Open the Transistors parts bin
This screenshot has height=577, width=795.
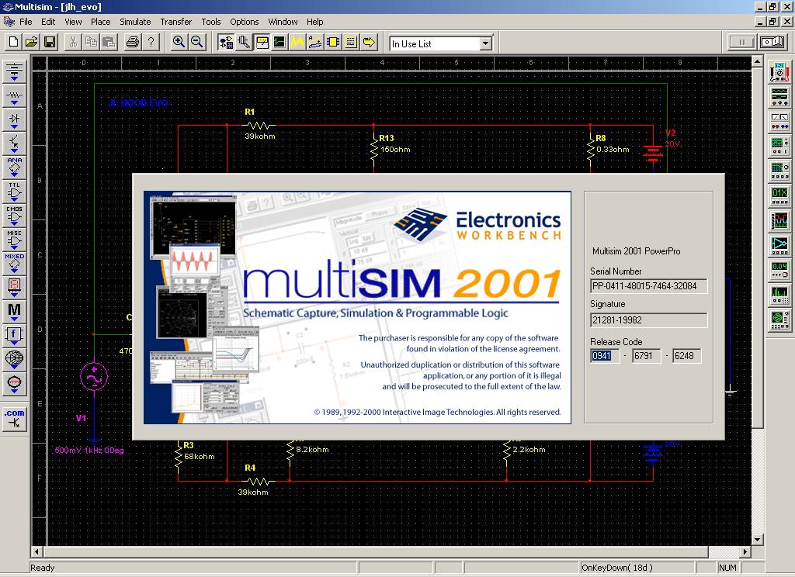14,143
